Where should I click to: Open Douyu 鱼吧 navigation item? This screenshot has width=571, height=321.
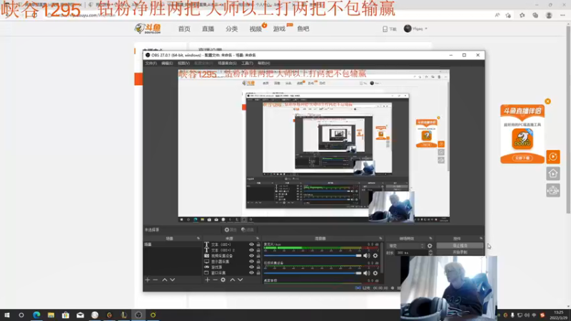coord(303,29)
